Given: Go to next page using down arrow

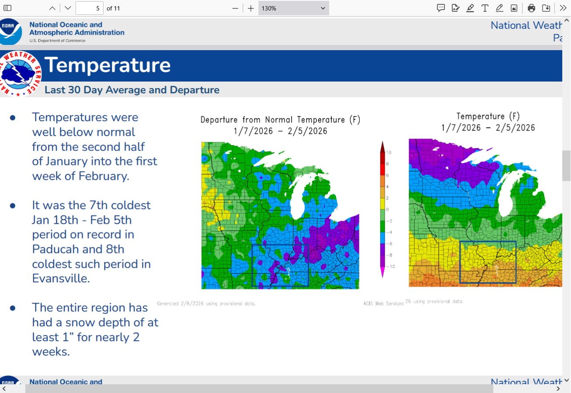Looking at the screenshot, I should pos(67,8).
